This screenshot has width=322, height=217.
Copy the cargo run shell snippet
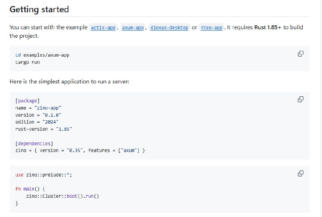tap(300, 54)
